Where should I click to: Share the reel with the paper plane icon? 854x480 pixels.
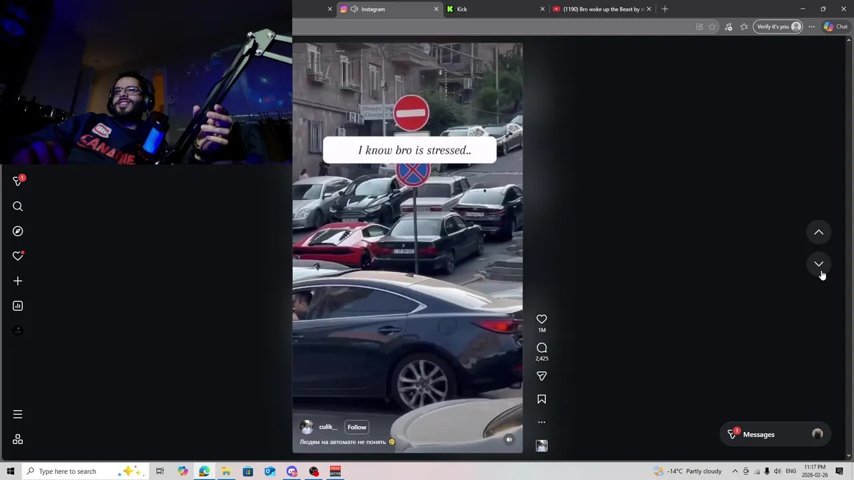pos(542,376)
